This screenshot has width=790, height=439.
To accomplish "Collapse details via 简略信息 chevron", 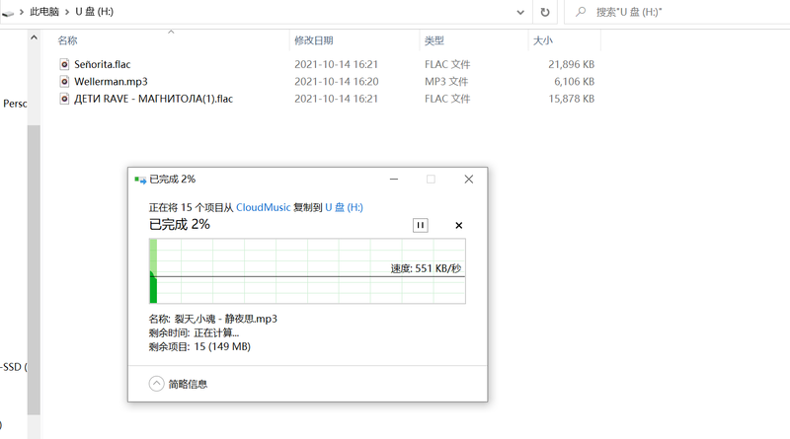I will [x=156, y=384].
